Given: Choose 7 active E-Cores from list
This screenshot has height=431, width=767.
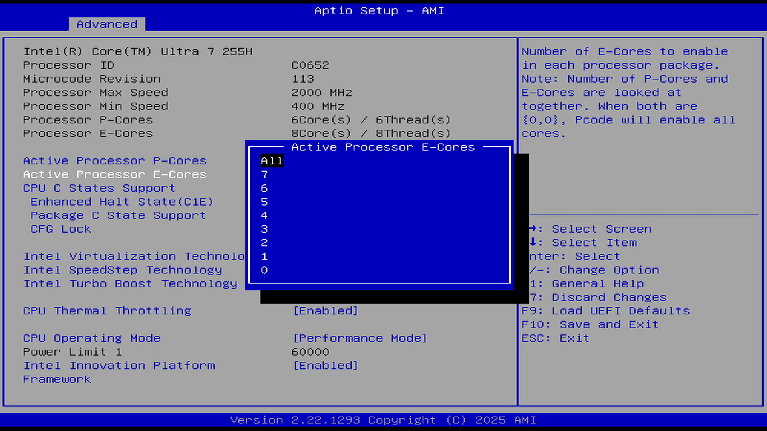Looking at the screenshot, I should tap(264, 174).
